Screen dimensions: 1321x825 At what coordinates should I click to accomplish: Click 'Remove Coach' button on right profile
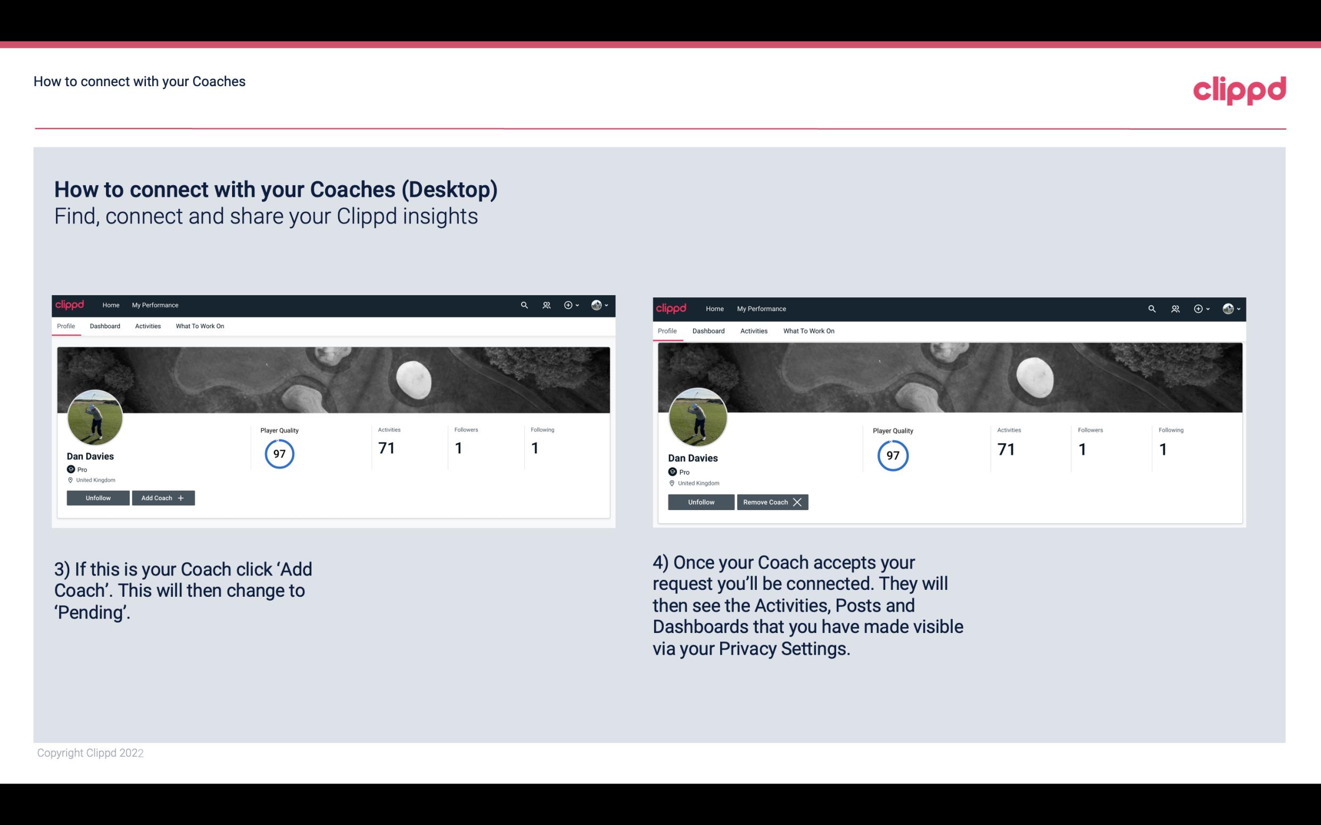772,502
